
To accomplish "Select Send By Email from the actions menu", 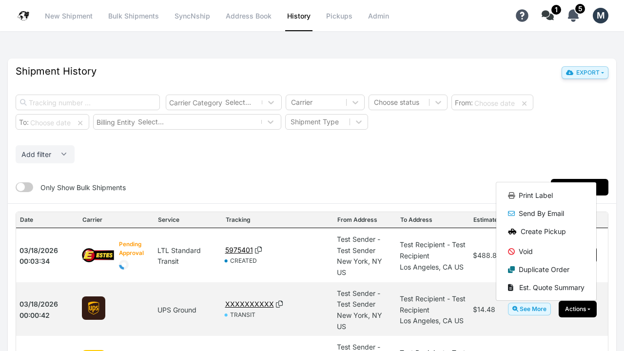I will tap(541, 214).
